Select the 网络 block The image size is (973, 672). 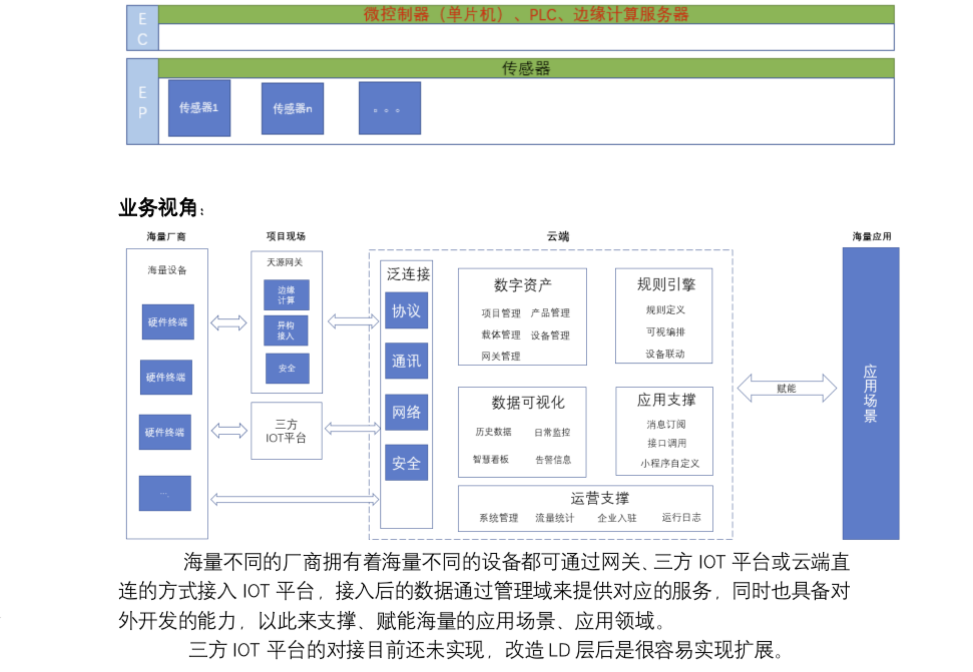pos(406,412)
